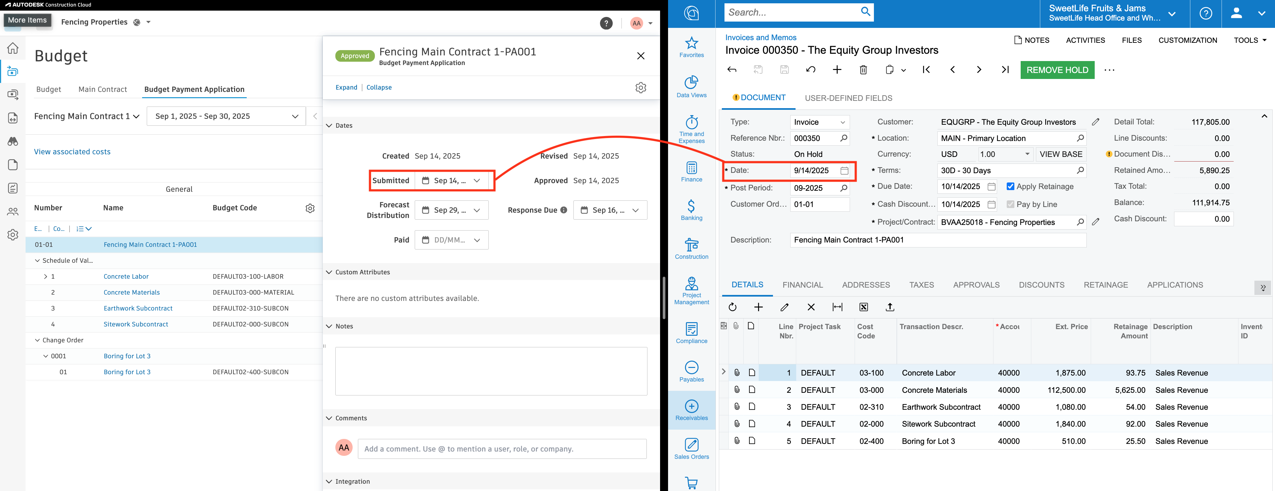Open the Payables workspace
This screenshot has height=491, width=1275.
691,371
